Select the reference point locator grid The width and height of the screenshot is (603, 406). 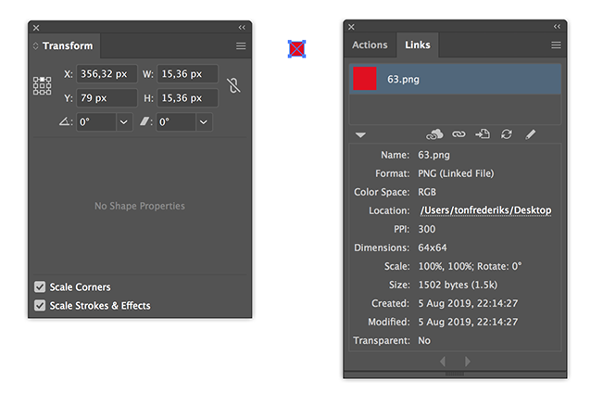[x=42, y=85]
